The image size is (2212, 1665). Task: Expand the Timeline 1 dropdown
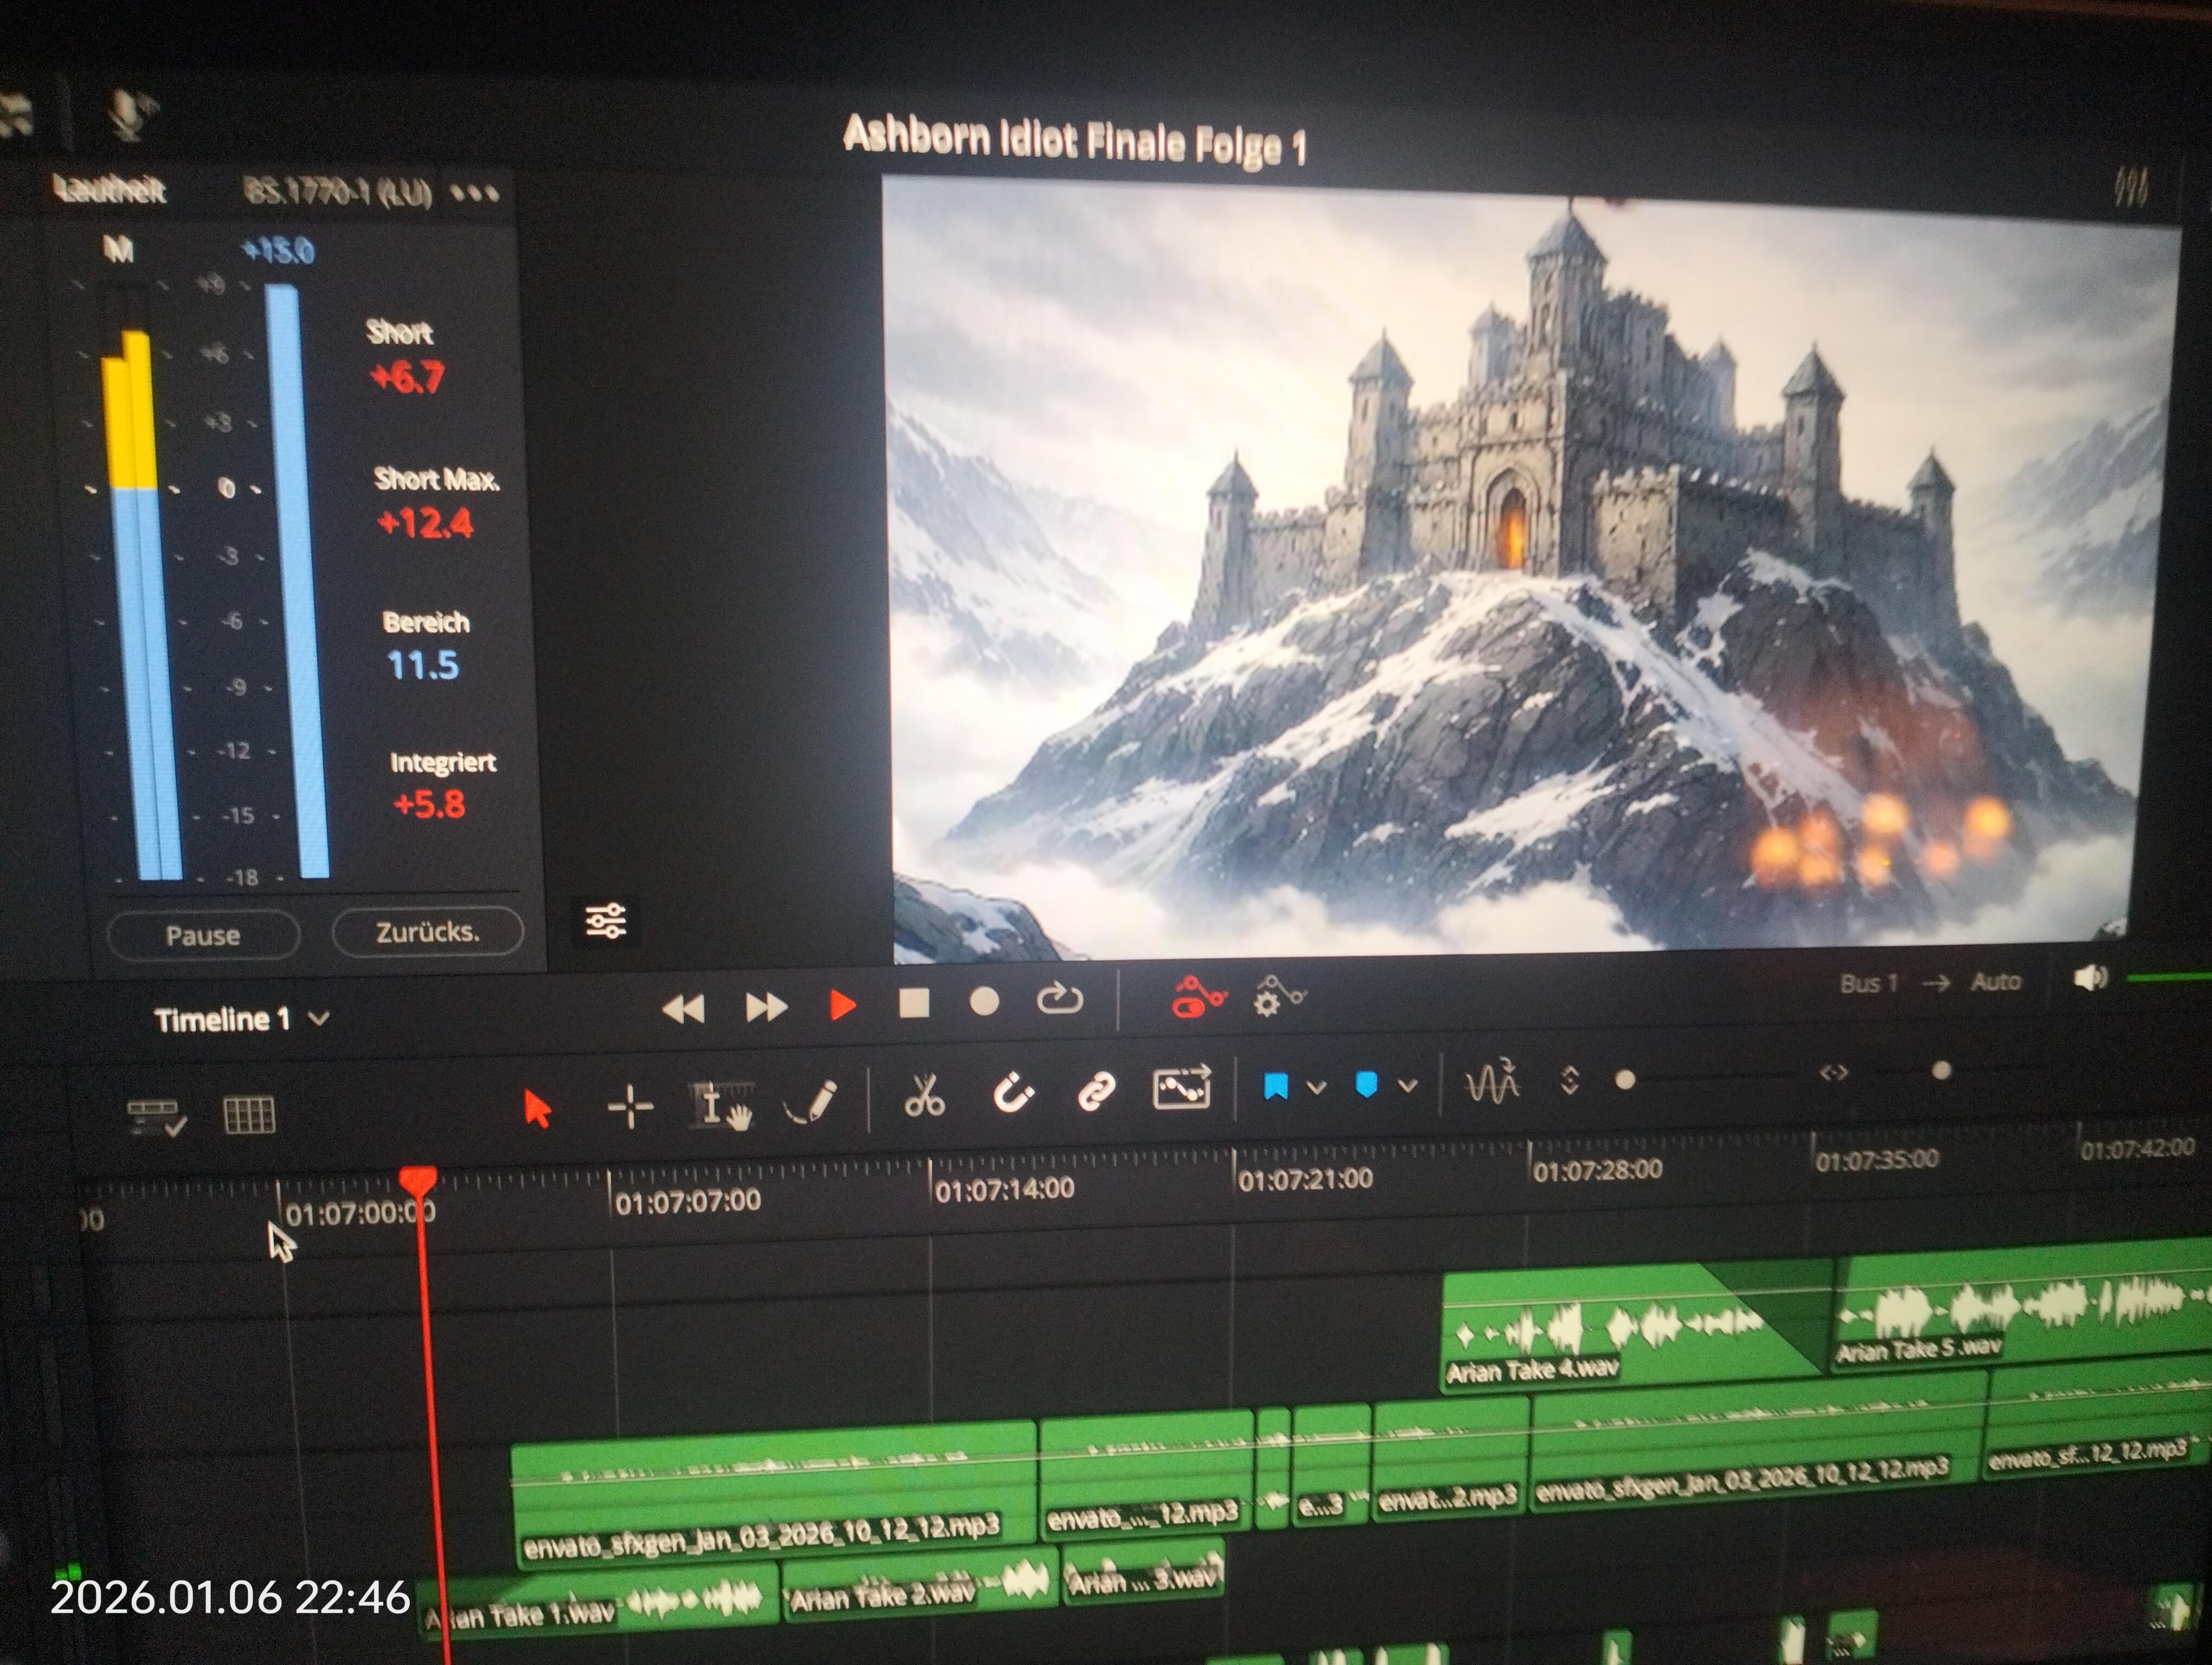pyautogui.click(x=319, y=1019)
